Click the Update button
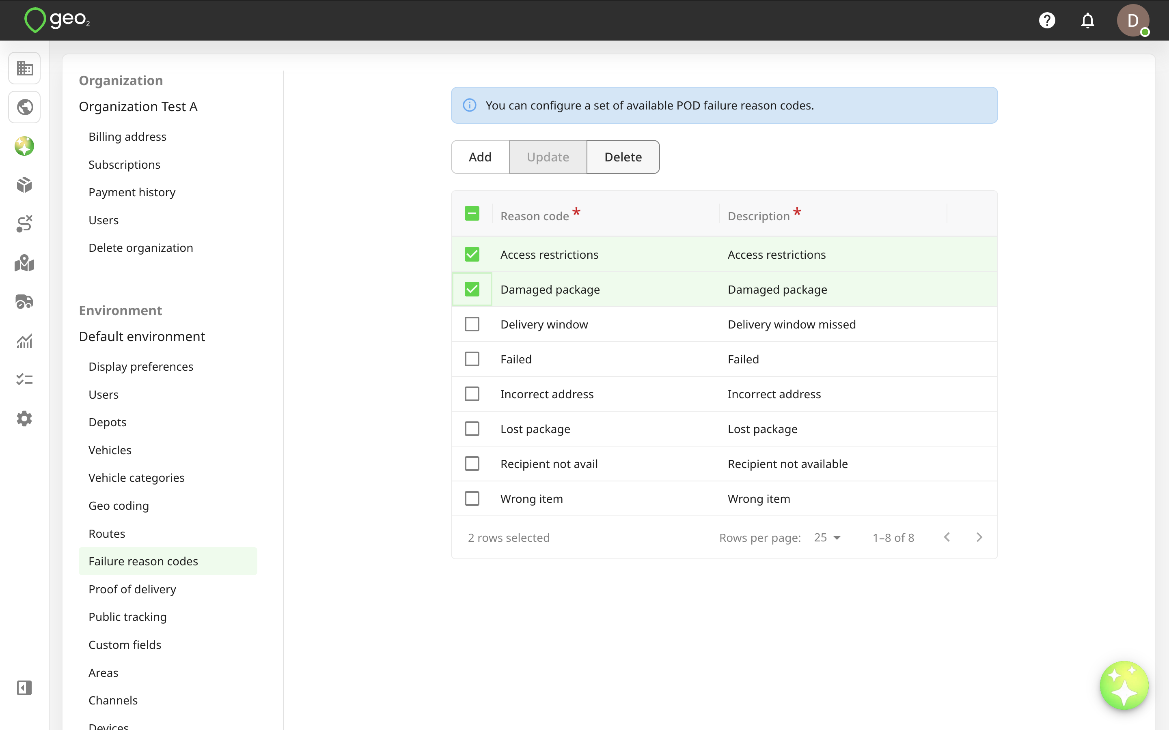This screenshot has width=1169, height=730. [548, 157]
